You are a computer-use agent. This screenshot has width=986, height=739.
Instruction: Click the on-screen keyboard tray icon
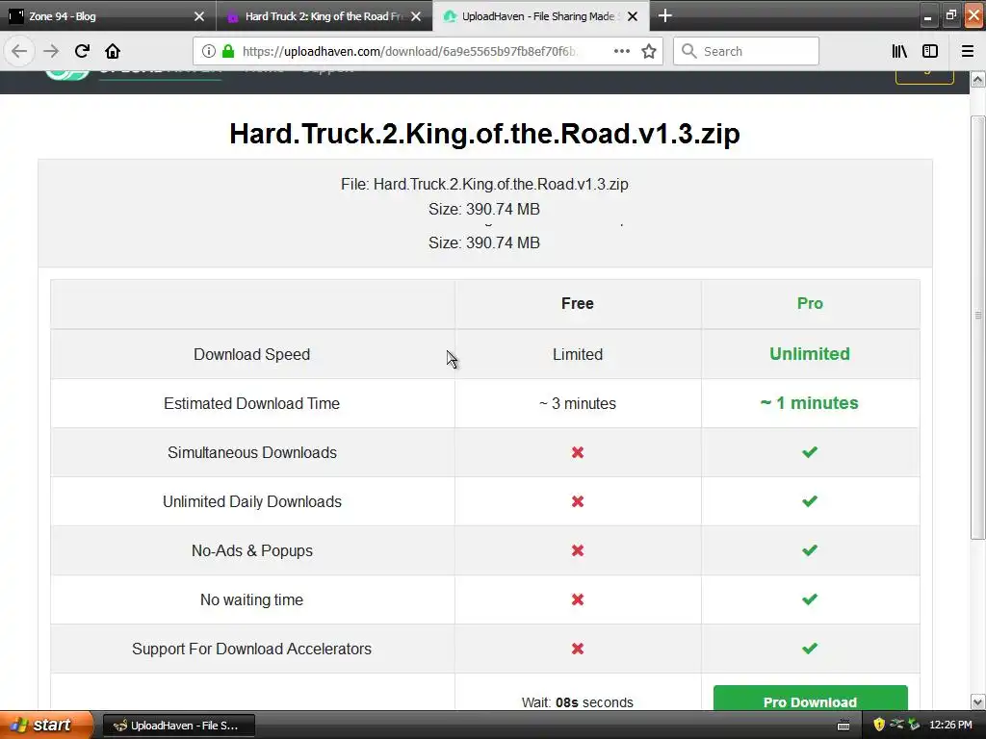[843, 726]
